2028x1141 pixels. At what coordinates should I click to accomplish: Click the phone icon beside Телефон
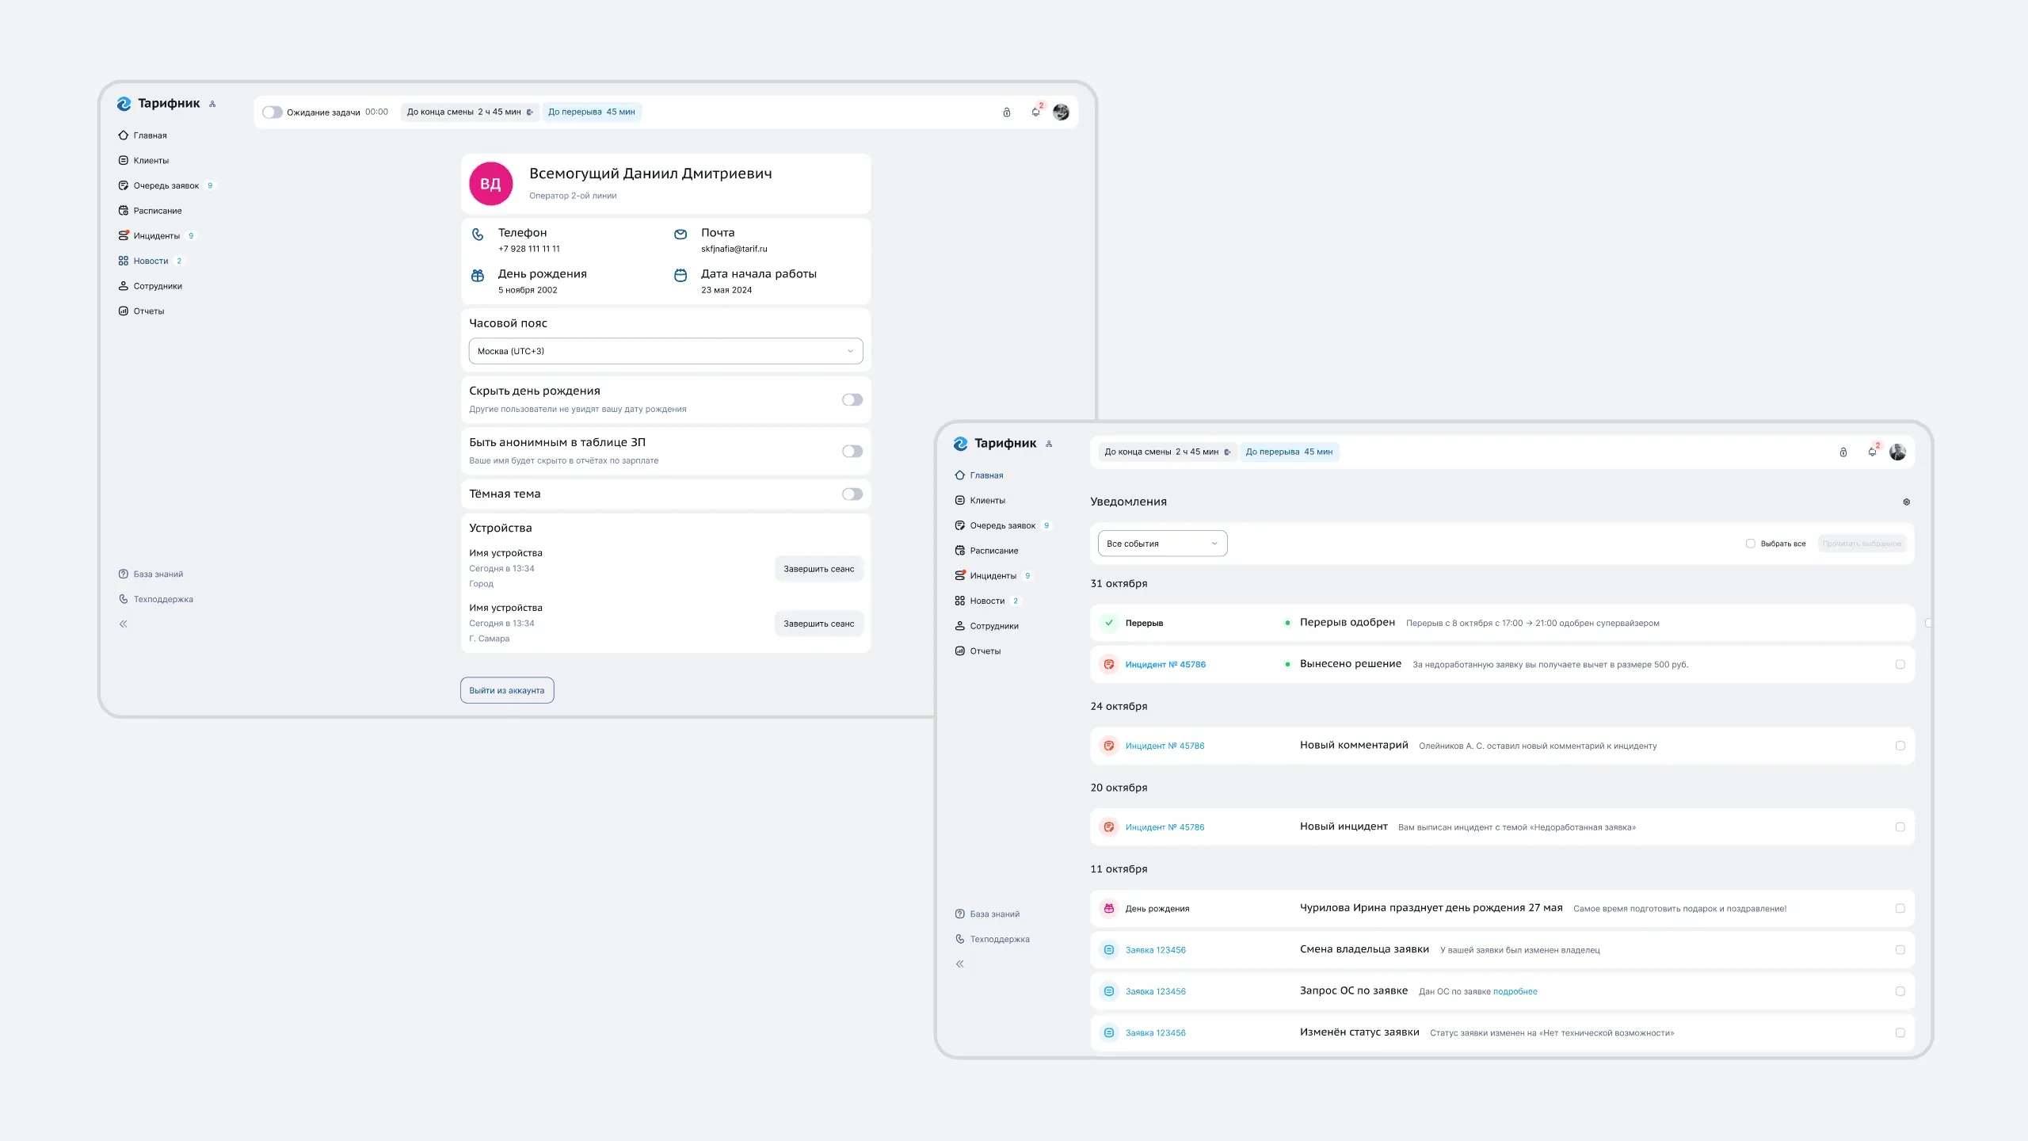tap(478, 235)
